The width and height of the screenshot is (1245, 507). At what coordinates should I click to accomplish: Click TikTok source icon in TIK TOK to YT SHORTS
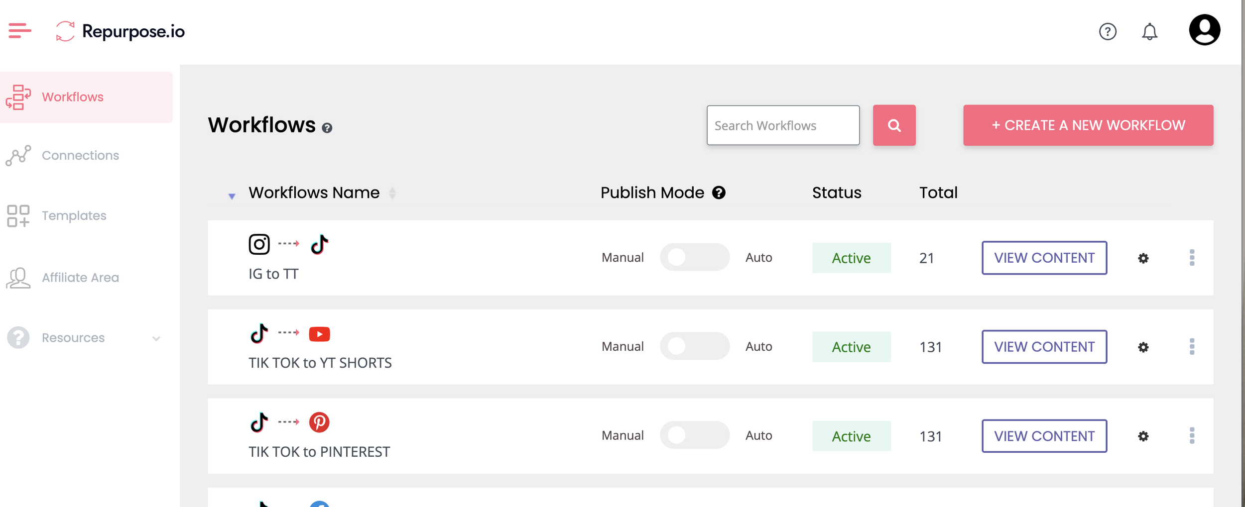(x=259, y=333)
